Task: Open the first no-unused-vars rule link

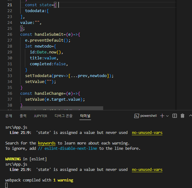Action: pos(147,133)
